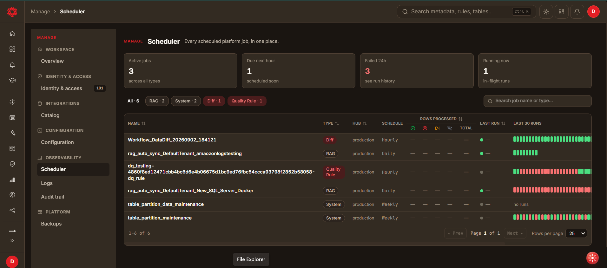Filter jobs by All · 6 tab
Viewport: 607px width, 268px height.
pos(133,101)
